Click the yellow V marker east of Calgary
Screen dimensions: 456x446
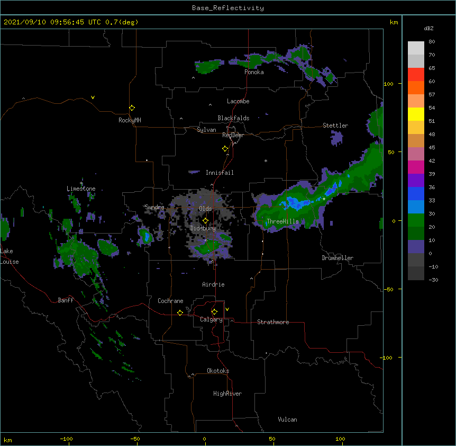pos(227,309)
